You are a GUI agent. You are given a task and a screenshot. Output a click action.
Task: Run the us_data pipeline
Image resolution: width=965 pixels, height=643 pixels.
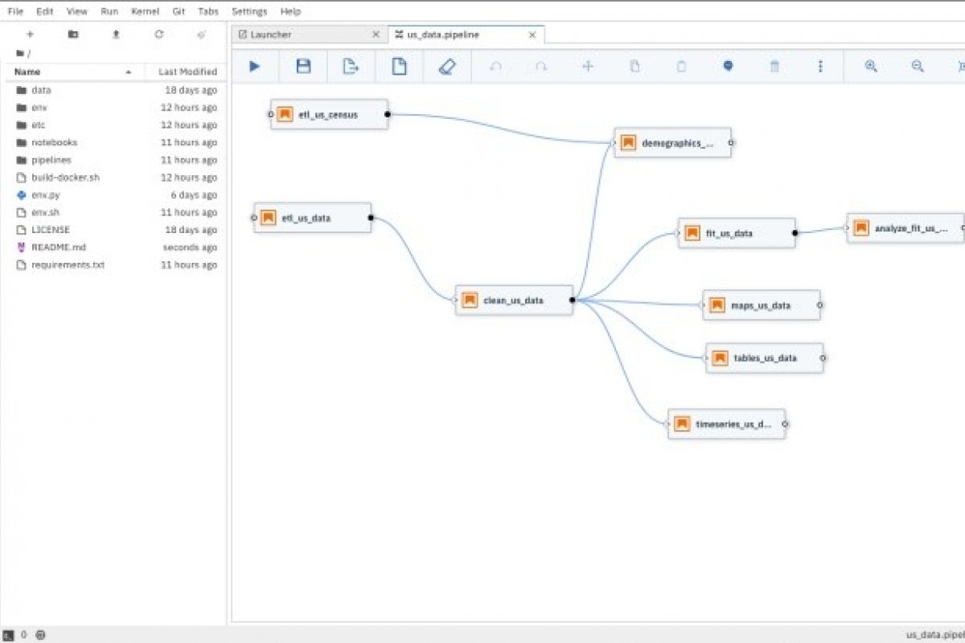click(x=254, y=67)
